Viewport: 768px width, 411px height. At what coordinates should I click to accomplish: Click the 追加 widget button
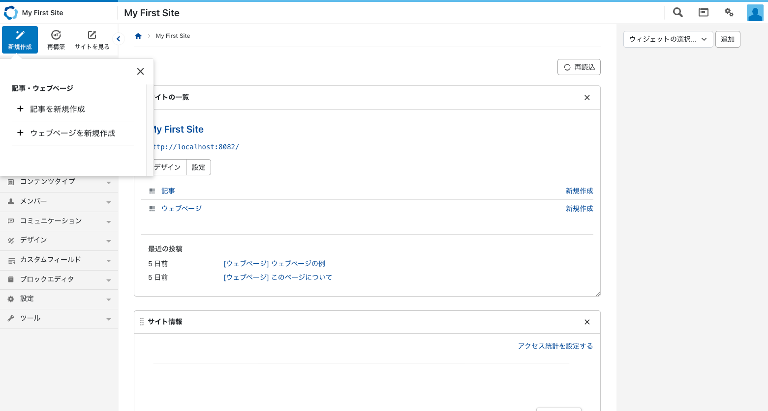pyautogui.click(x=728, y=39)
